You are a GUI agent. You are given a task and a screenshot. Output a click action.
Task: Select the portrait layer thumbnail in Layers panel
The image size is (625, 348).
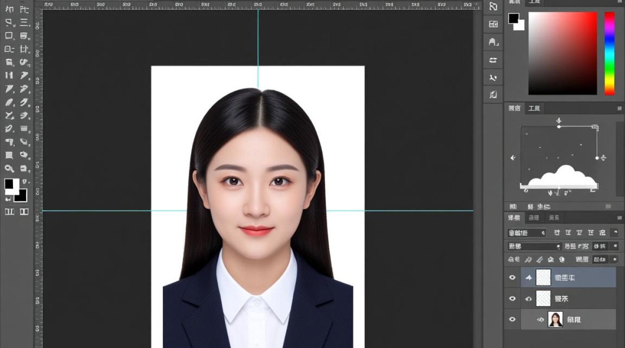555,320
